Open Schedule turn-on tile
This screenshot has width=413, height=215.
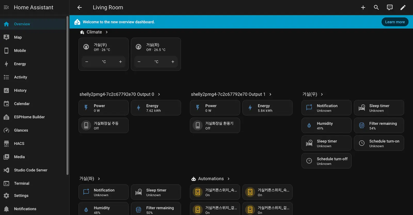tap(379, 143)
